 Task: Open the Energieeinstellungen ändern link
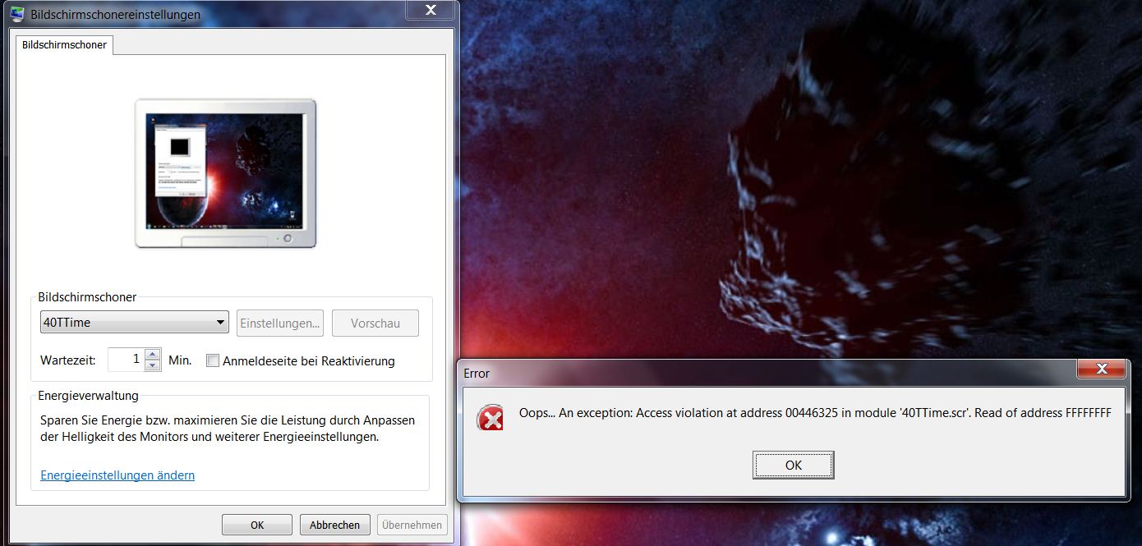click(117, 475)
